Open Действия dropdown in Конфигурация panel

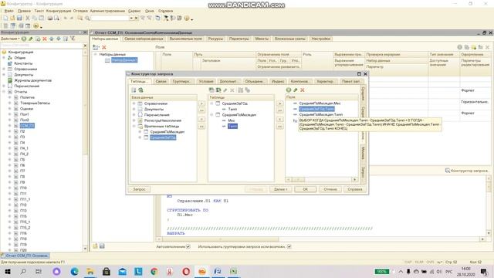click(10, 39)
